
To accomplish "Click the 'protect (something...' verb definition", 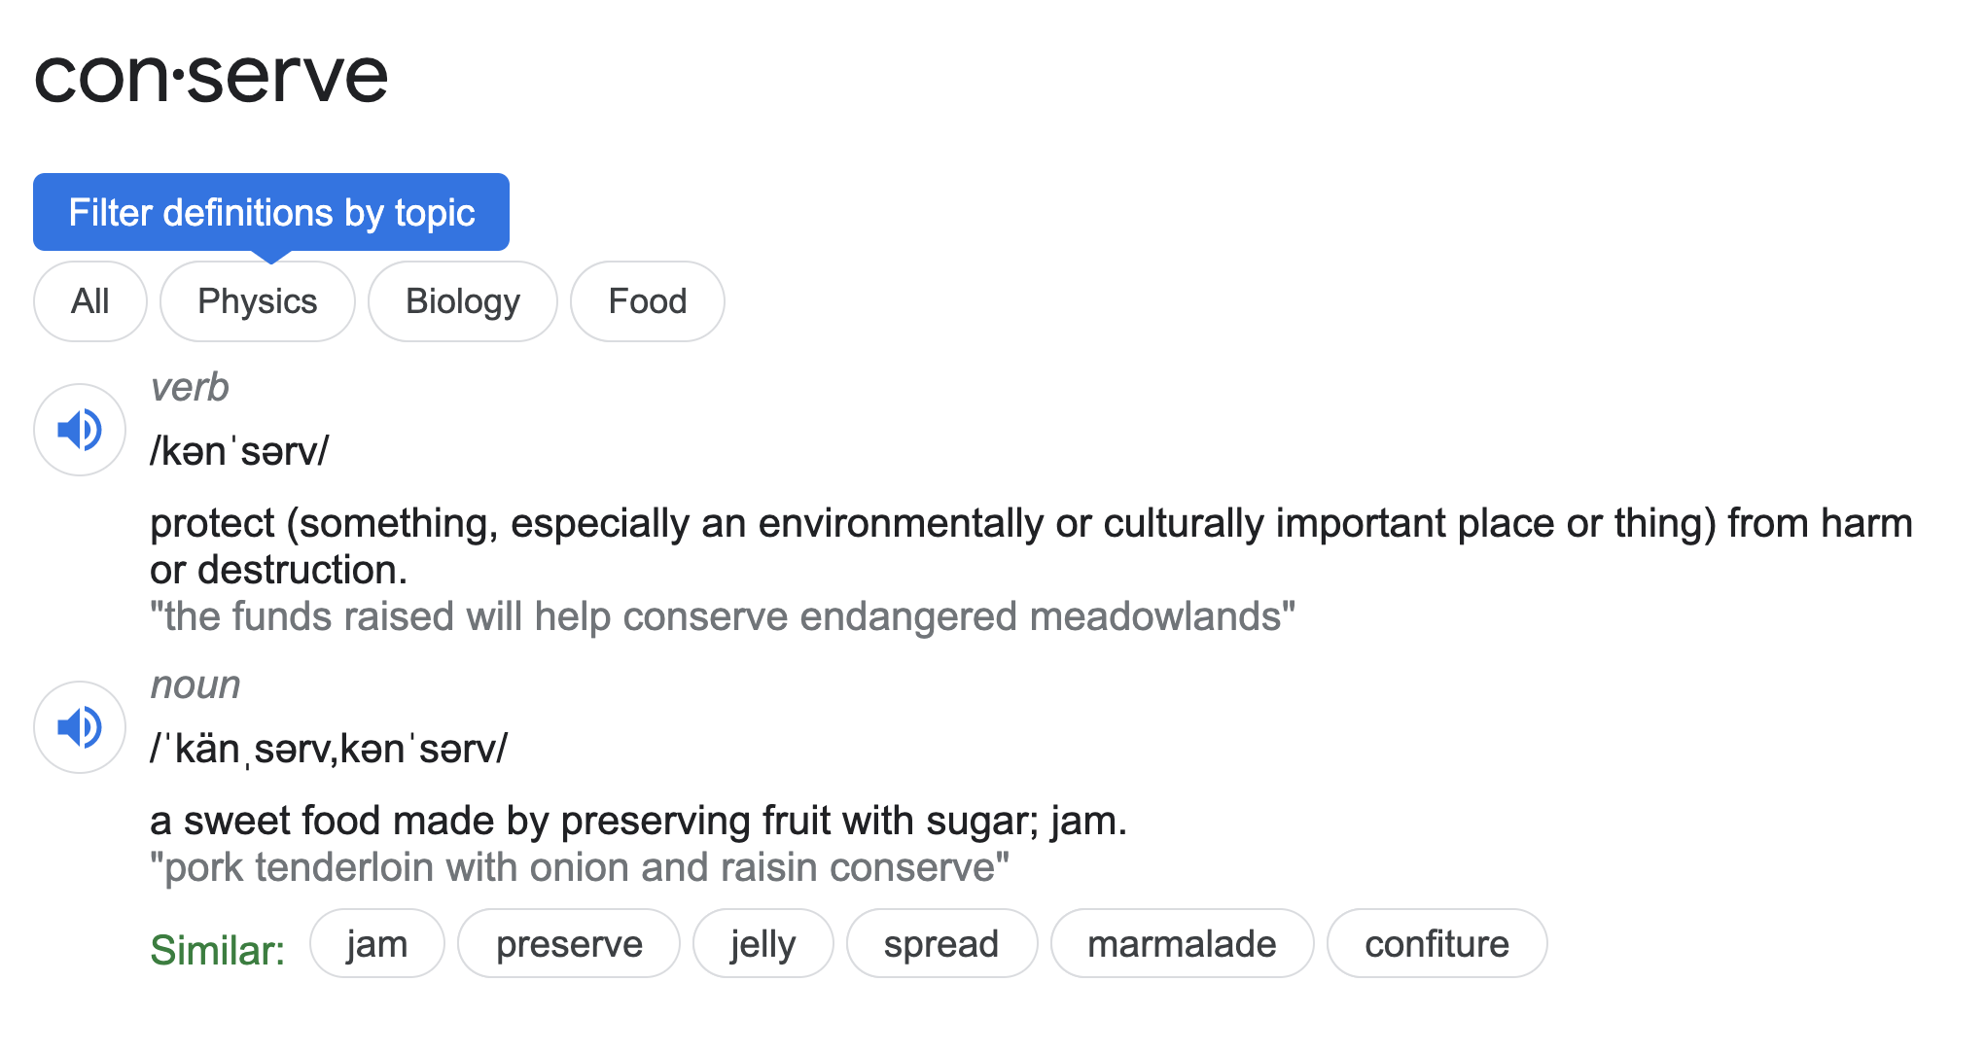I will click(1031, 525).
